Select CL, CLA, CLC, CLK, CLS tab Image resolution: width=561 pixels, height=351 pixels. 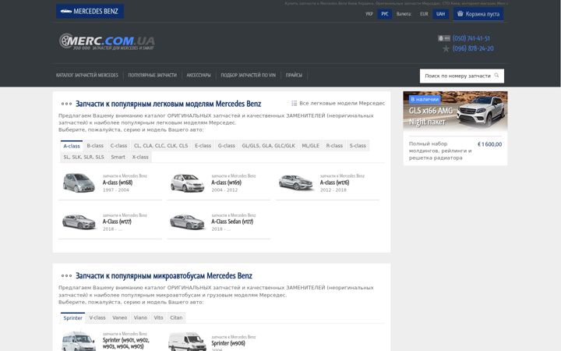[161, 146]
